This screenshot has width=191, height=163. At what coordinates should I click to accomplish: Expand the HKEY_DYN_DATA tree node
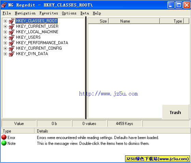click(5, 54)
